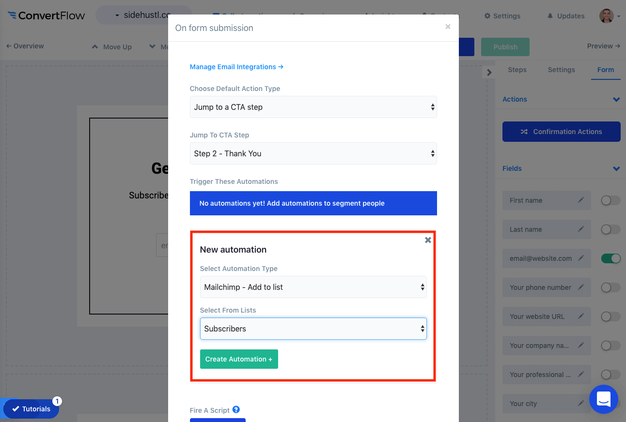Collapse the right sidebar panel arrow

tap(489, 72)
